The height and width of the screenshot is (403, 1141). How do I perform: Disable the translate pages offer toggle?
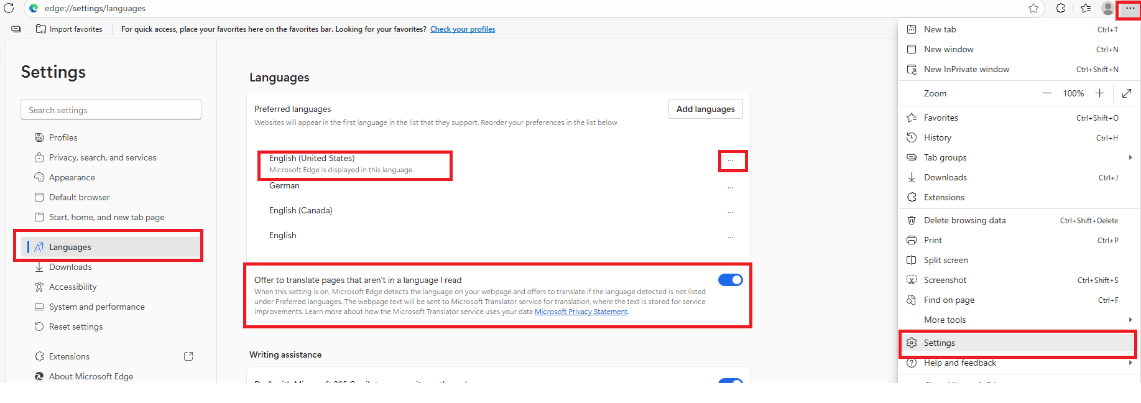click(731, 279)
